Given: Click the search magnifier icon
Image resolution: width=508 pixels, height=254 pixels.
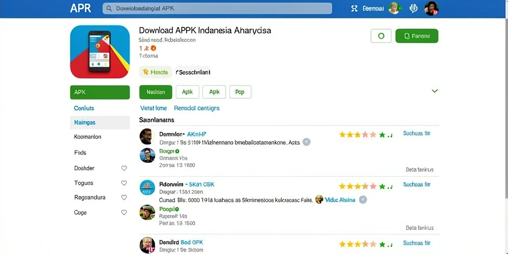Looking at the screenshot, I should 109,8.
